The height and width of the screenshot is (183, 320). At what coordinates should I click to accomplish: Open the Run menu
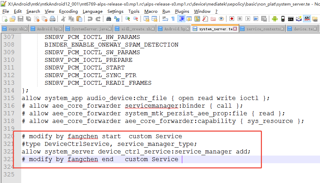coord(166,11)
